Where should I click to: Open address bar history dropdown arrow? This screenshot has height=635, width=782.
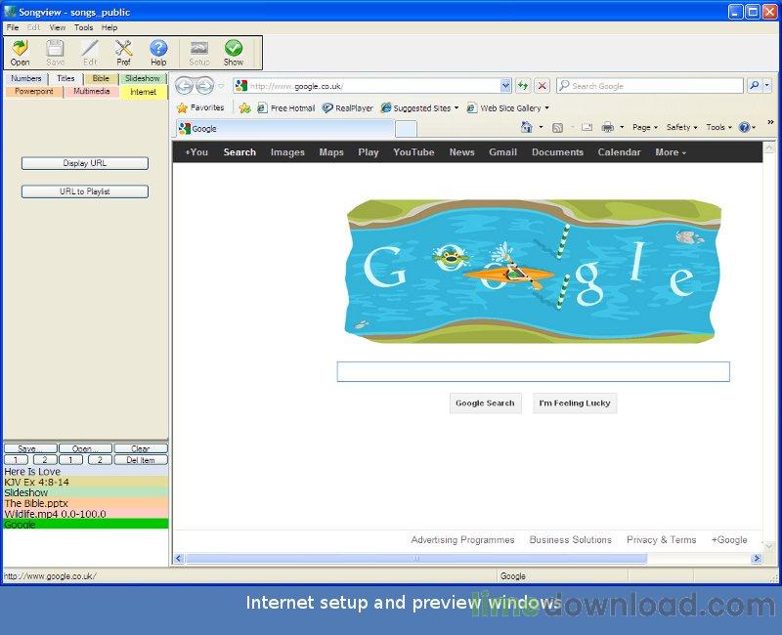505,86
